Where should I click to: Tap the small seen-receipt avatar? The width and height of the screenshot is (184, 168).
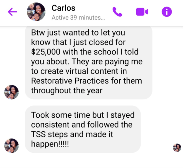click(177, 148)
